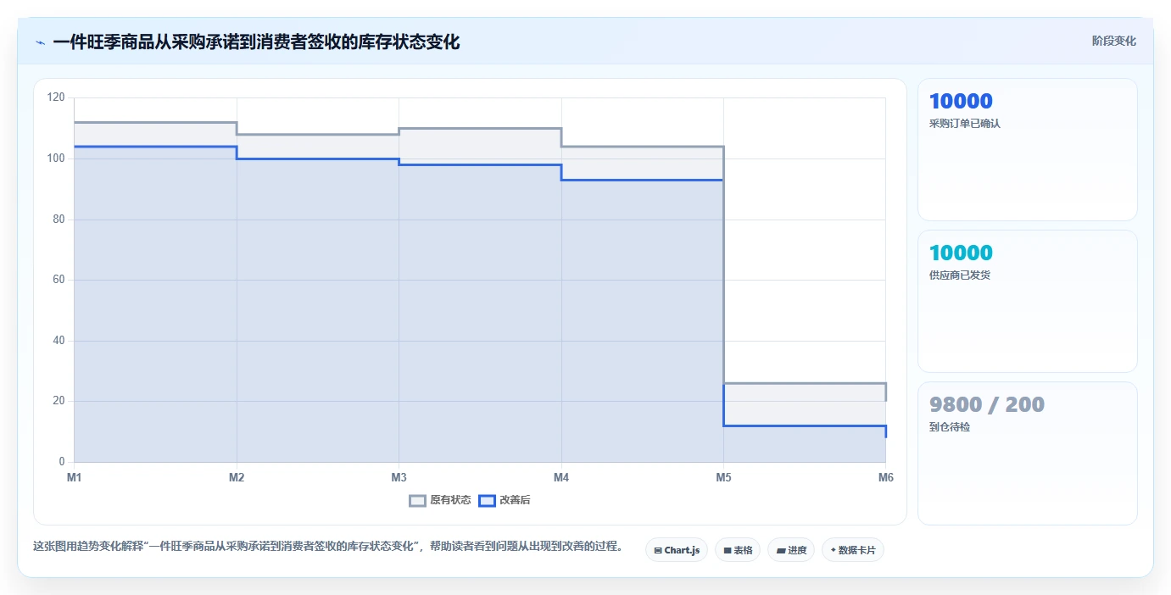The image size is (1171, 595).
Task: Click the 数据卡片 tag chip
Action: 853,550
